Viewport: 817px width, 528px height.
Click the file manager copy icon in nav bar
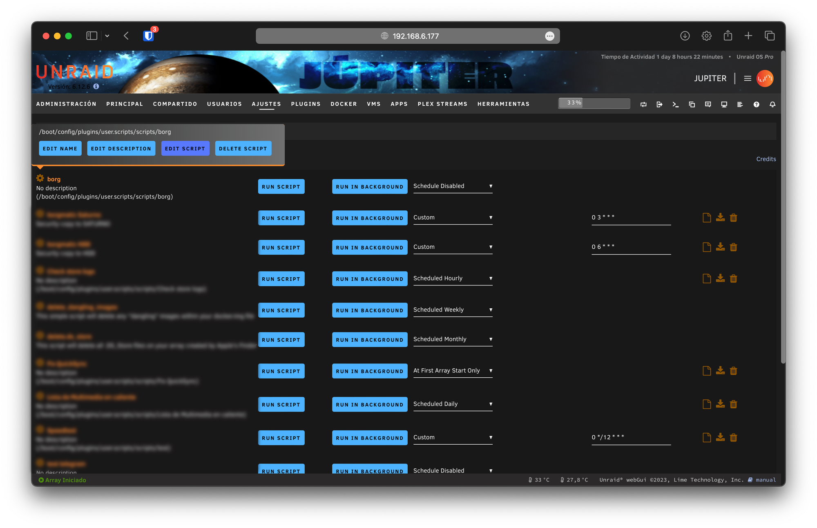pyautogui.click(x=692, y=105)
